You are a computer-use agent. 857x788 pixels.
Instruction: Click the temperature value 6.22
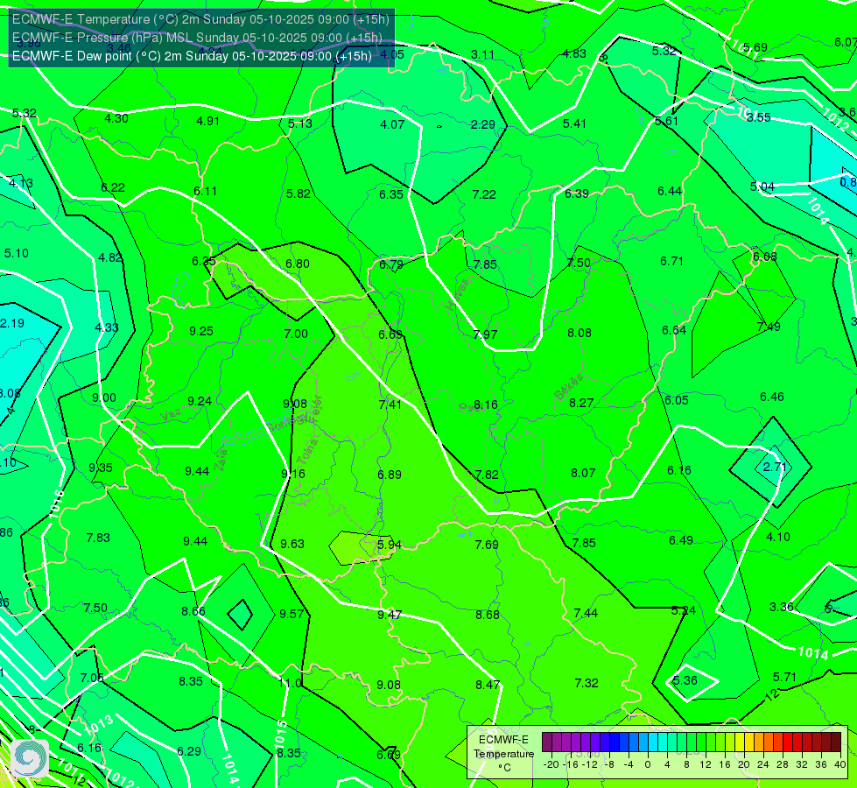pyautogui.click(x=113, y=187)
